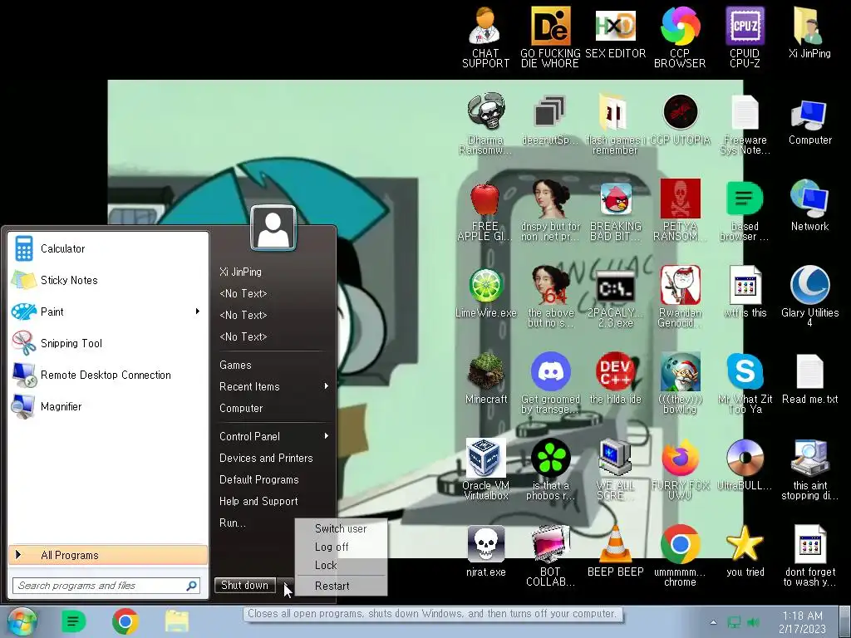The width and height of the screenshot is (851, 638).
Task: Open Games link in Start menu
Action: [x=235, y=366]
